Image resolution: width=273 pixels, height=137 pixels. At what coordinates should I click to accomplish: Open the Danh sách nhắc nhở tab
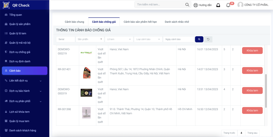[x=177, y=22]
